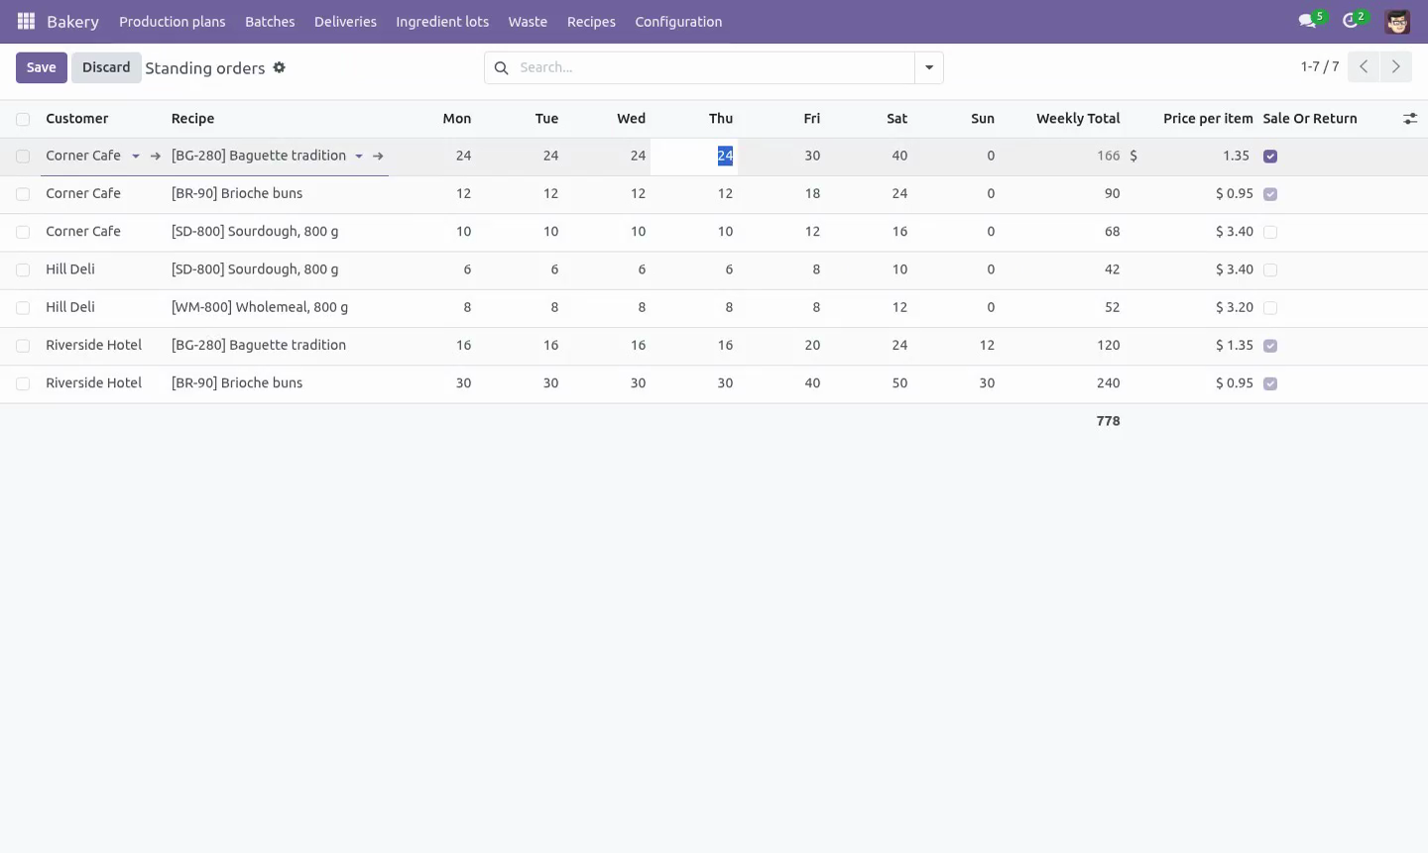The height and width of the screenshot is (853, 1428).
Task: Open Baguette tradition recipe record arrow
Action: click(x=378, y=157)
